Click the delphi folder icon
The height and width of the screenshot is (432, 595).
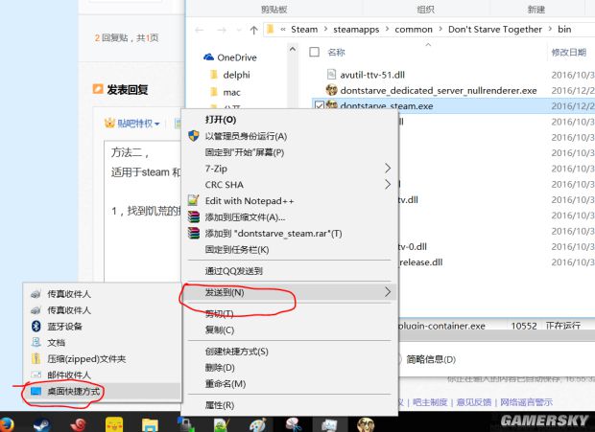[214, 75]
